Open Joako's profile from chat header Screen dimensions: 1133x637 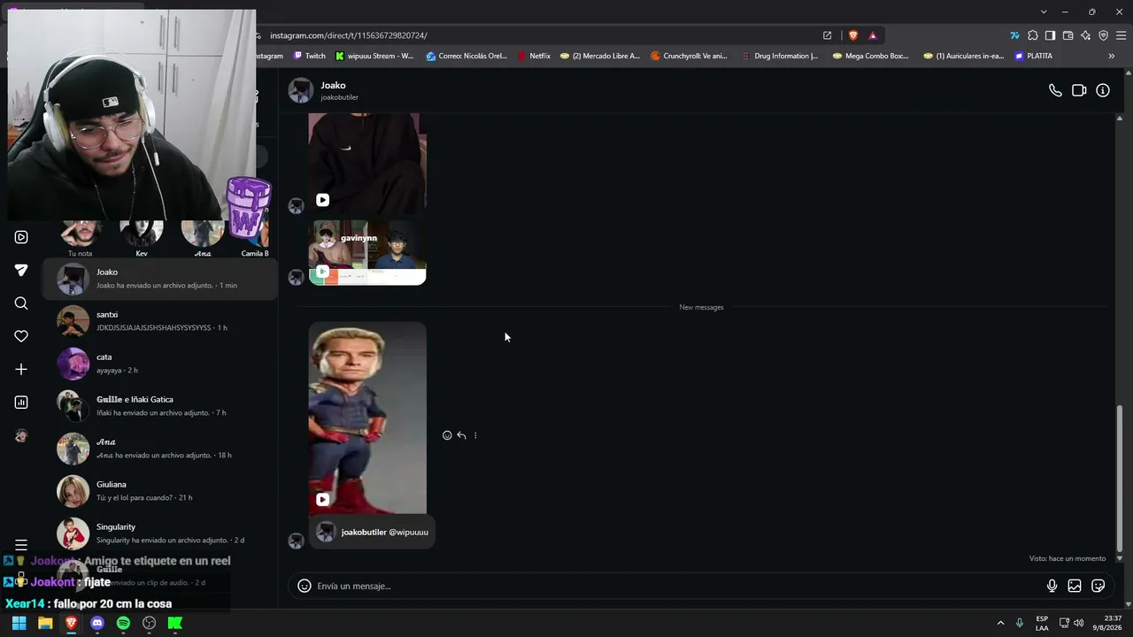pos(324,90)
